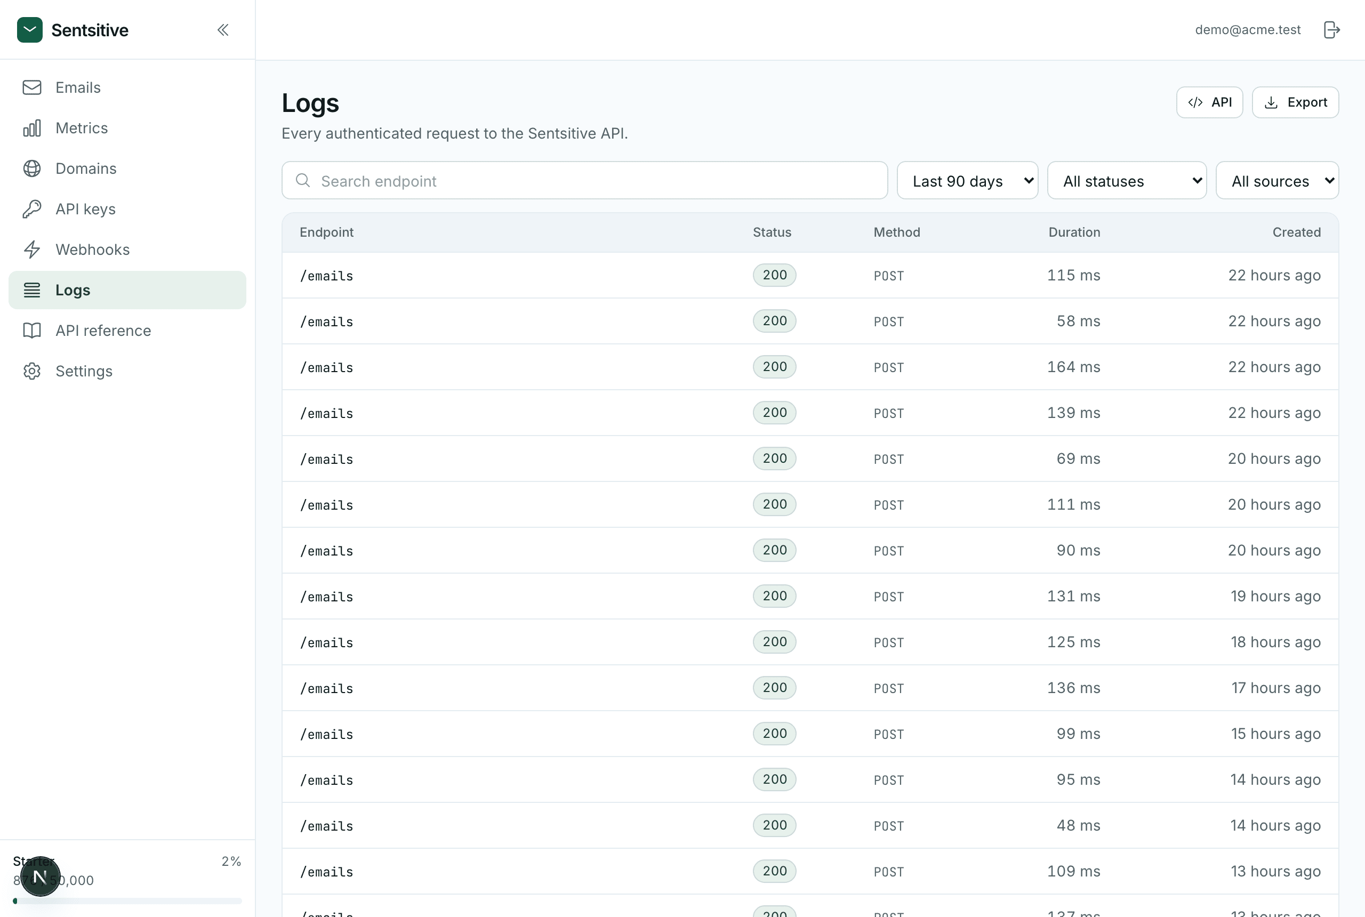Click the Status column header
1365x917 pixels.
pos(772,232)
